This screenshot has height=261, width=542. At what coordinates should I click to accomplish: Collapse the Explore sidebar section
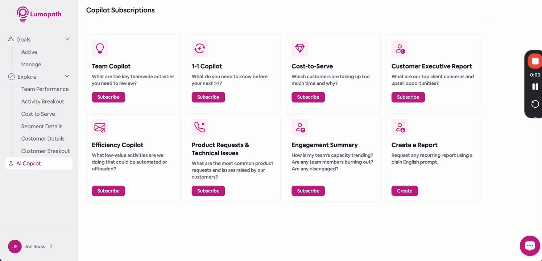[x=67, y=76]
